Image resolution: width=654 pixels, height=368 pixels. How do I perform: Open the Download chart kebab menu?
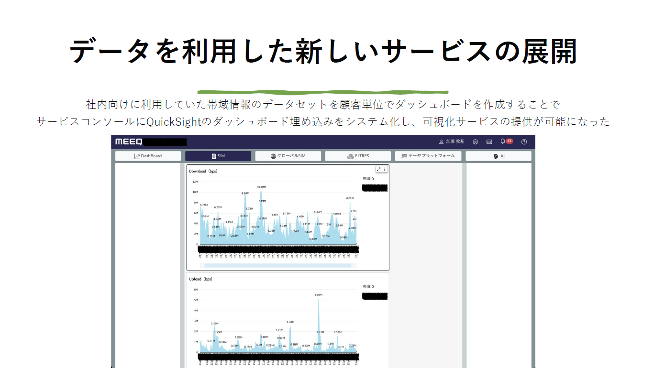385,169
